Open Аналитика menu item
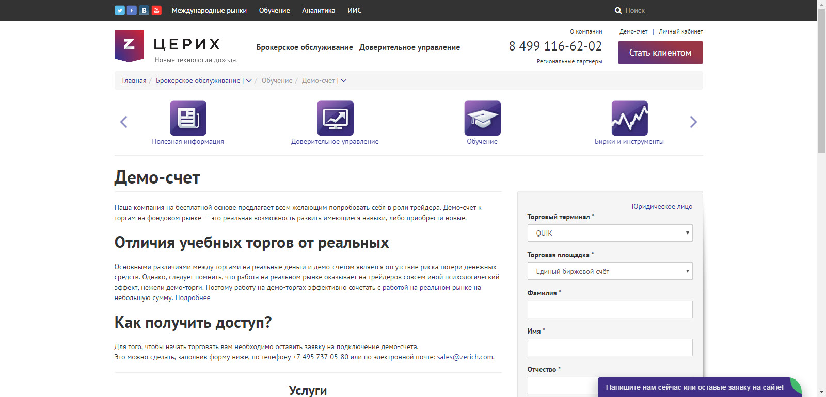The width and height of the screenshot is (826, 397). point(319,10)
